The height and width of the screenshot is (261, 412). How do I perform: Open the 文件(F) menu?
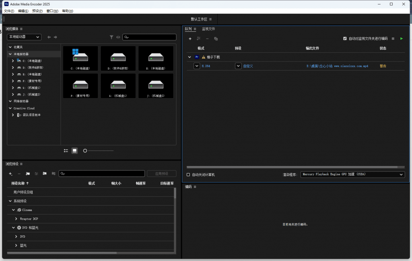(9, 11)
